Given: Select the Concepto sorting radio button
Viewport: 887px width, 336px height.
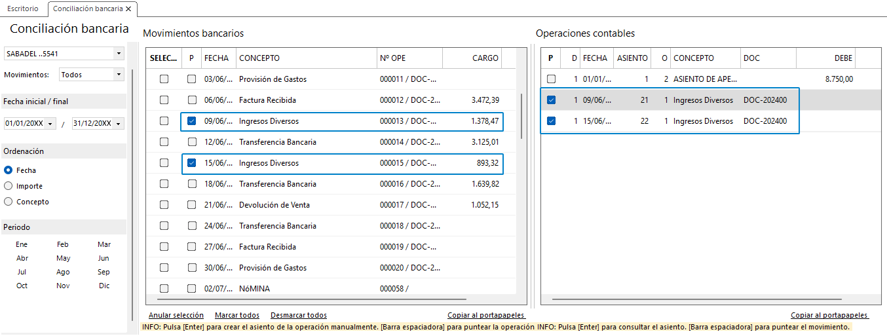Looking at the screenshot, I should click(x=9, y=202).
